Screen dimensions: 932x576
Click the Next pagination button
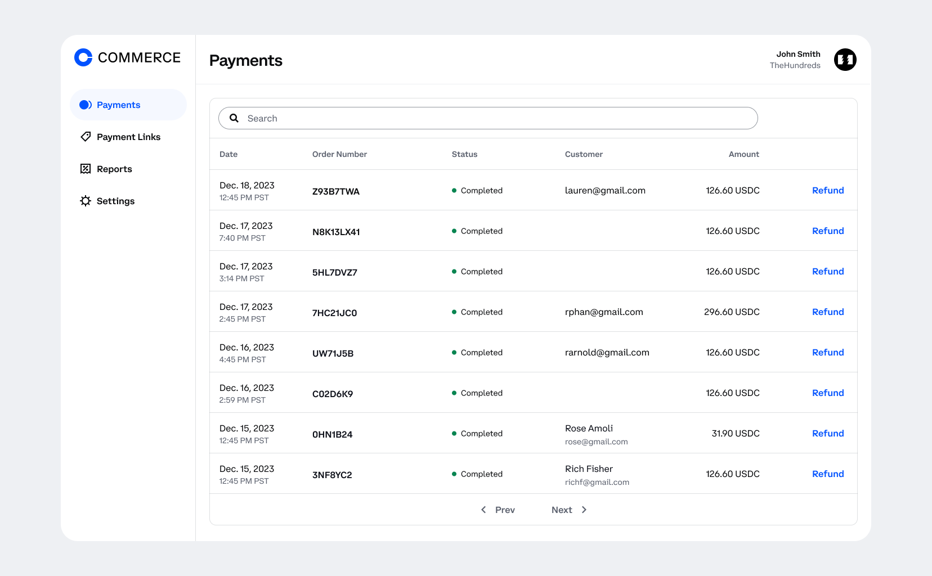[x=561, y=510]
